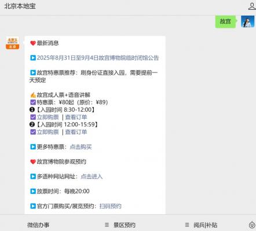256x231 pixels.
Task: Click the text 故宫博物院参观预约
Action: [x=61, y=162]
